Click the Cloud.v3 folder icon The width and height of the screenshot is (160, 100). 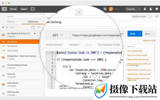pos(3,75)
